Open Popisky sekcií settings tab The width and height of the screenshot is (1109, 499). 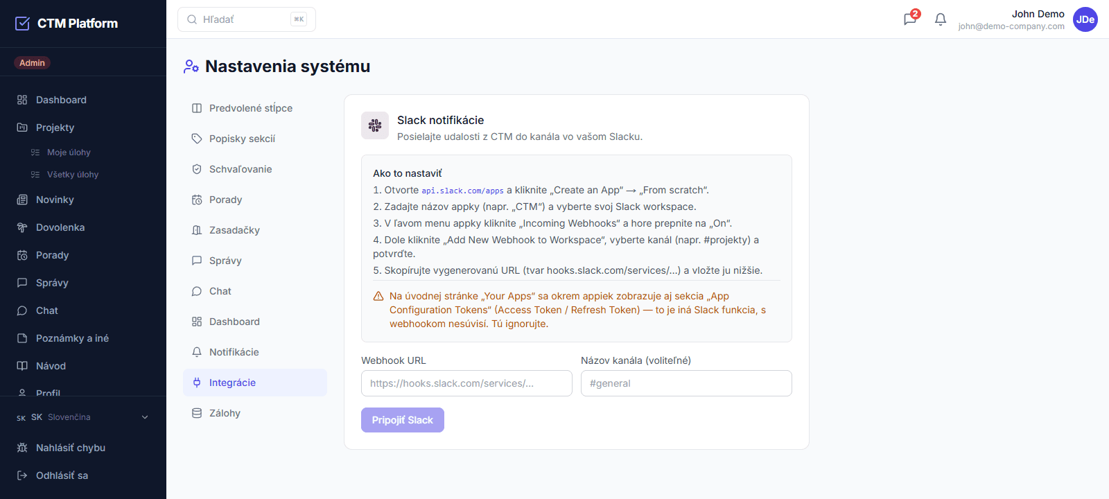point(255,139)
